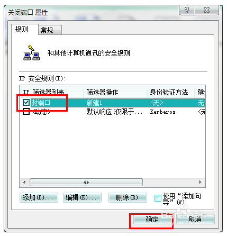Screen dimensions: 227x236
Task: Click the right scroll arrow
Action: click(200, 182)
